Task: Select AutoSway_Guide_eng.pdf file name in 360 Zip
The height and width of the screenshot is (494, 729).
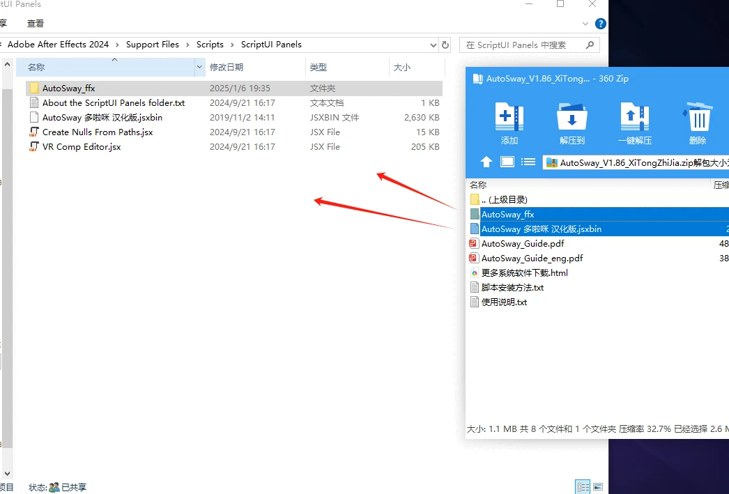Action: click(x=532, y=258)
